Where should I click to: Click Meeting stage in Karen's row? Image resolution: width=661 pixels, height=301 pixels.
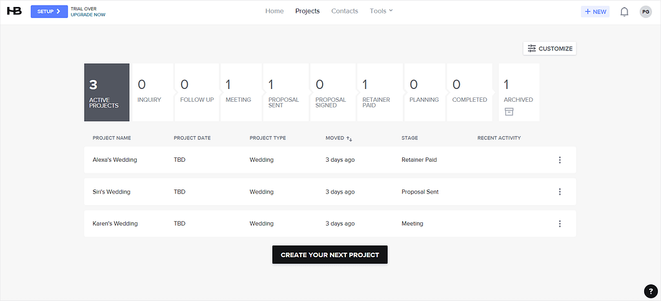click(x=412, y=224)
